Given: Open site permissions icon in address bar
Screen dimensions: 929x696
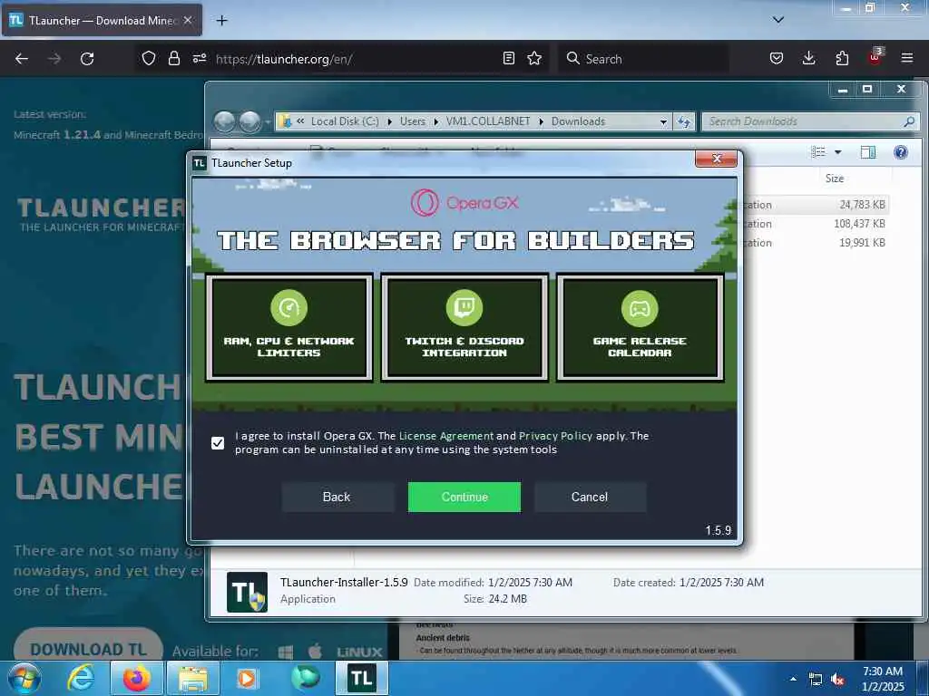Looking at the screenshot, I should pyautogui.click(x=200, y=58).
